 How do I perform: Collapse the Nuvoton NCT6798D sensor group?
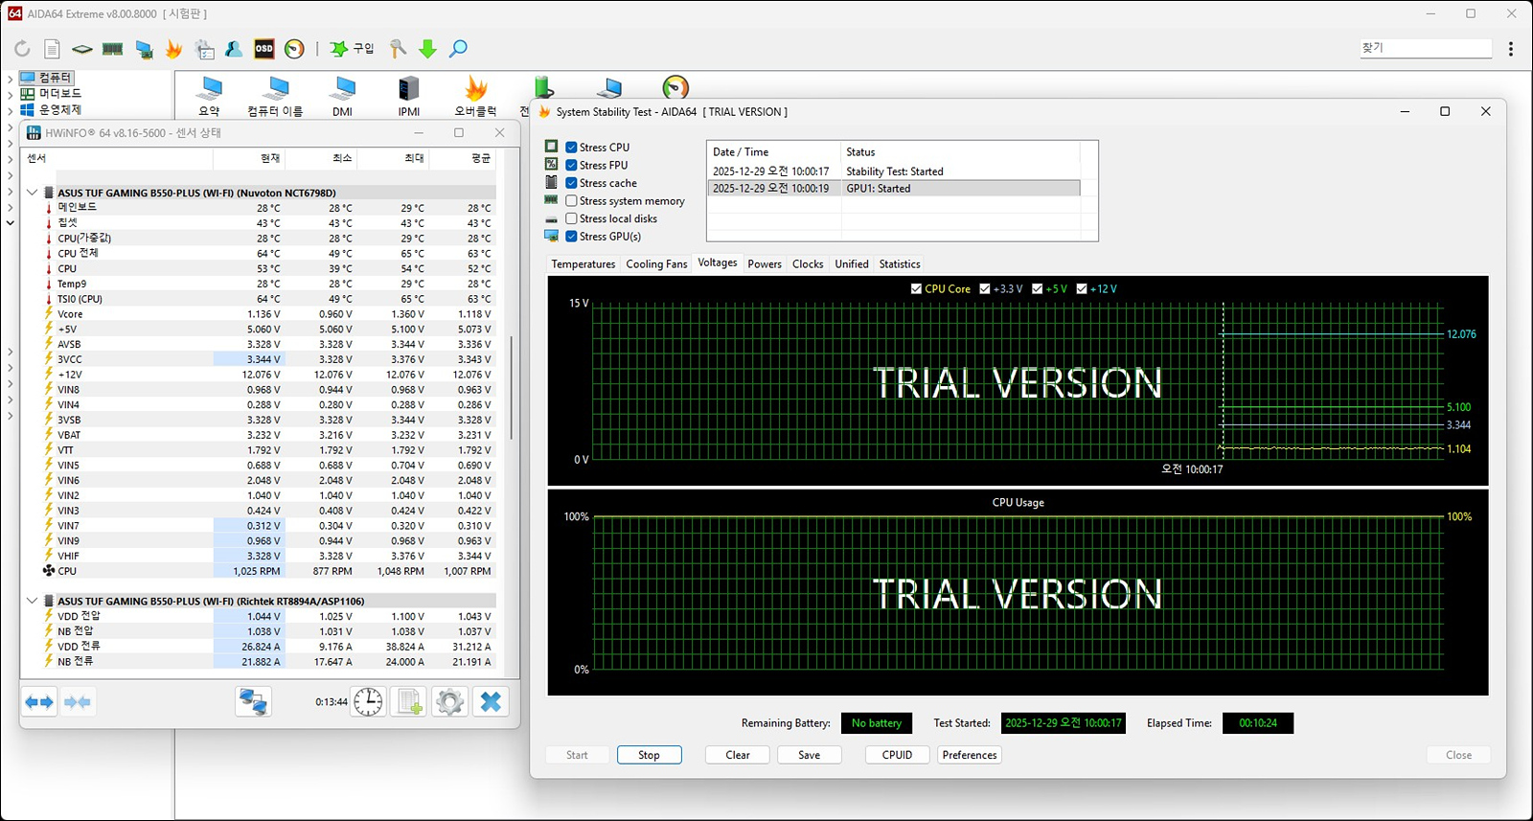pyautogui.click(x=32, y=193)
